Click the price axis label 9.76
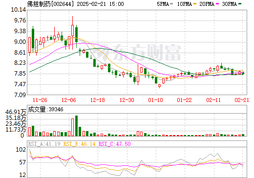The width and height of the screenshot is (254, 178). [x=20, y=20]
